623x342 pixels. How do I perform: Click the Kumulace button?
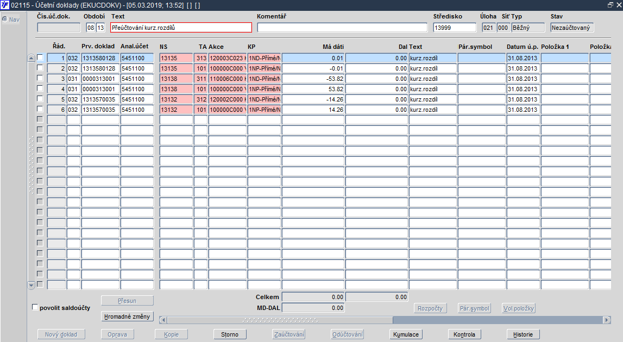(406, 334)
